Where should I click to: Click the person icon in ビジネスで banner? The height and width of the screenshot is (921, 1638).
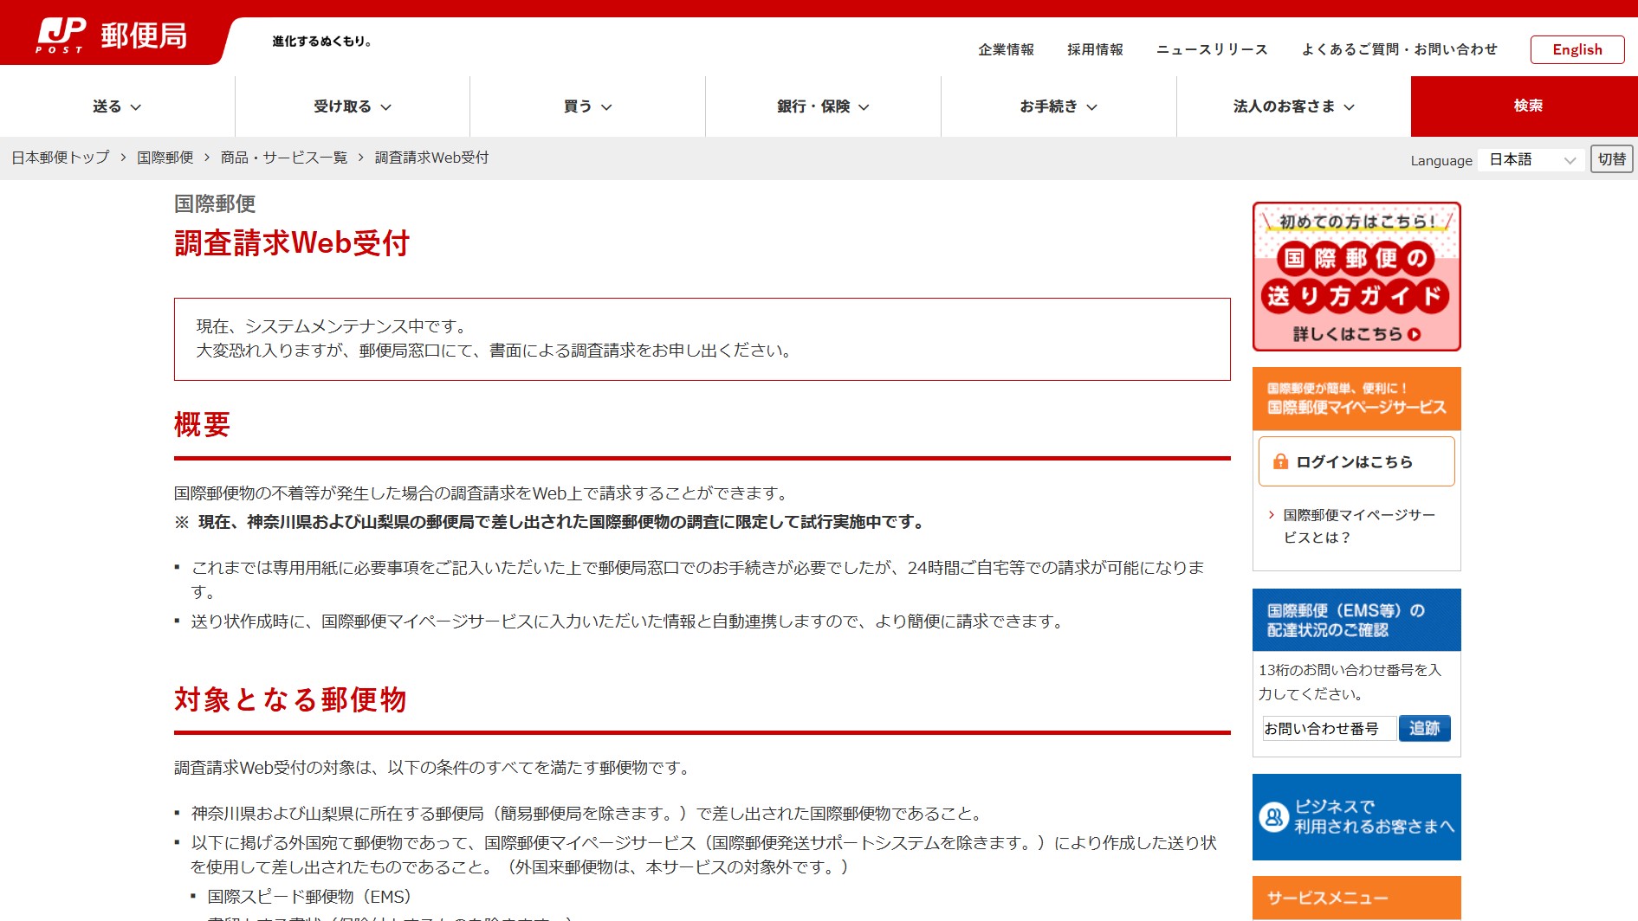pyautogui.click(x=1273, y=816)
